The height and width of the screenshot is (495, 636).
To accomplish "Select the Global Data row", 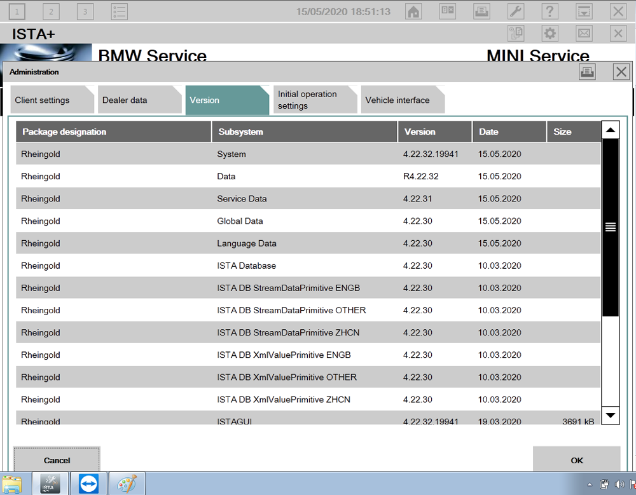I will [308, 221].
